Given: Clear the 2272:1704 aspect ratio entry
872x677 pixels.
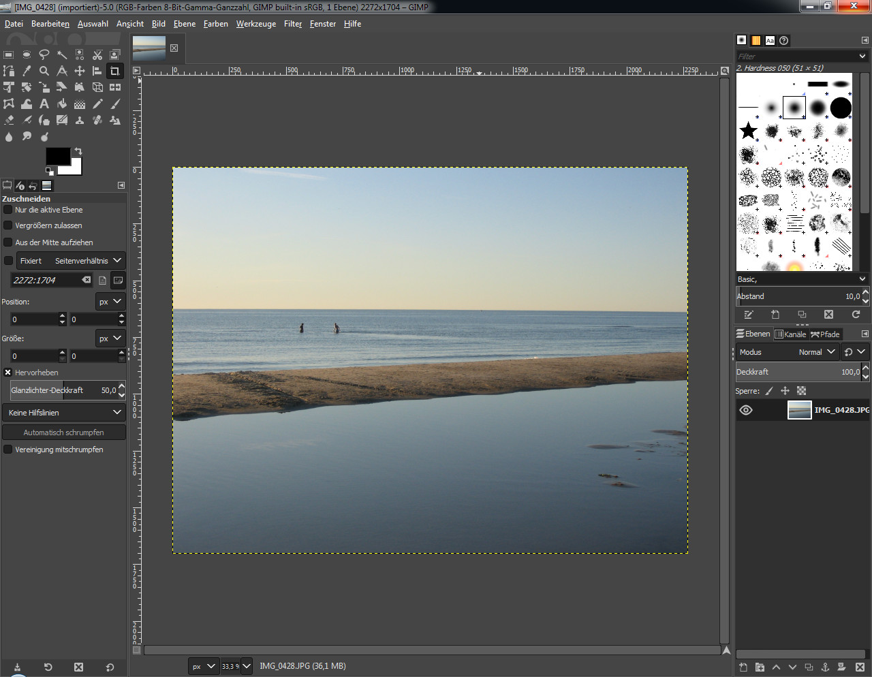Looking at the screenshot, I should tap(87, 280).
